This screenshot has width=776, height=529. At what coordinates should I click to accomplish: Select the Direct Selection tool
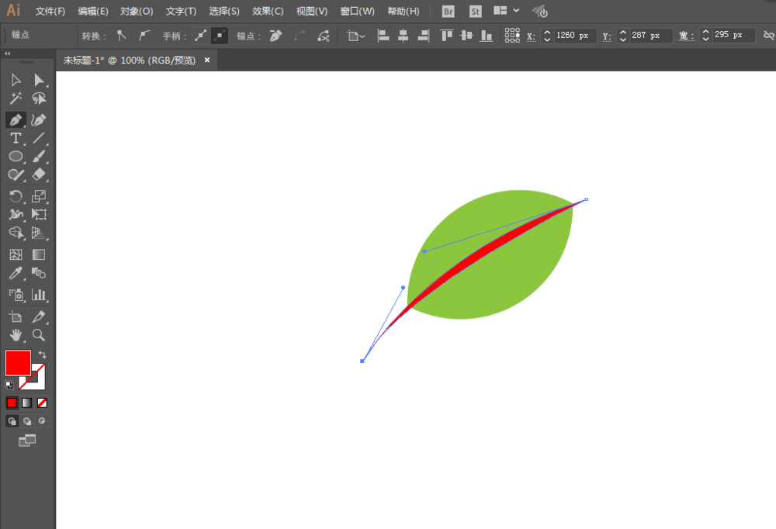(39, 80)
